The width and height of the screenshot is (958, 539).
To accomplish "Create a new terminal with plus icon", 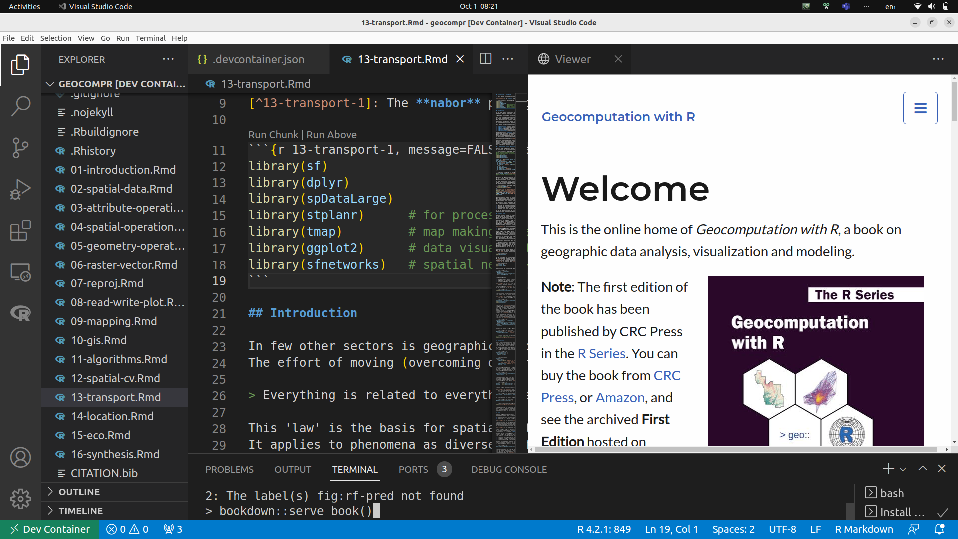I will [x=888, y=469].
